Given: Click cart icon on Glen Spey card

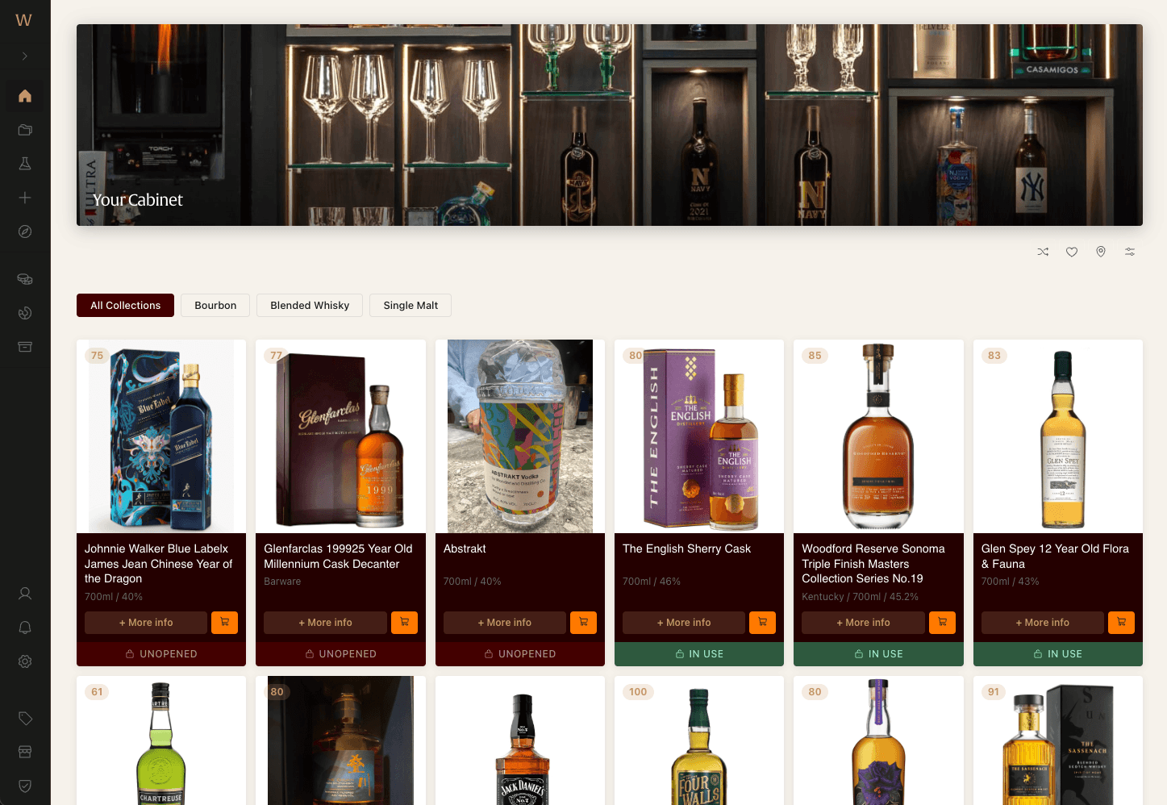Looking at the screenshot, I should point(1121,623).
